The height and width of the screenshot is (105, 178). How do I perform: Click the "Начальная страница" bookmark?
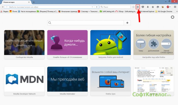(67, 11)
